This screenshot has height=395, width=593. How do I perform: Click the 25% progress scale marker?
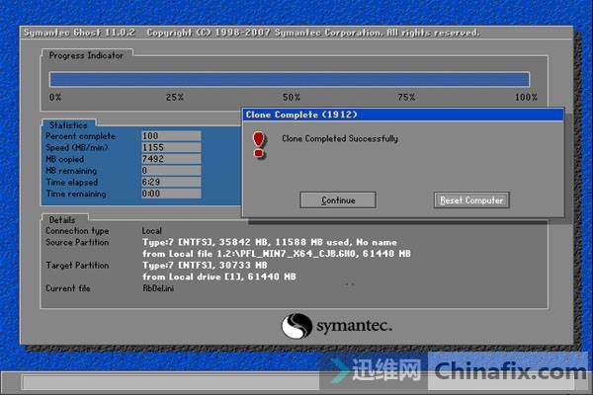175,98
